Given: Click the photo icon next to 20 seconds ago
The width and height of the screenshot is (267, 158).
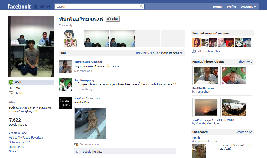Looking at the screenshot, I should click(x=76, y=144).
